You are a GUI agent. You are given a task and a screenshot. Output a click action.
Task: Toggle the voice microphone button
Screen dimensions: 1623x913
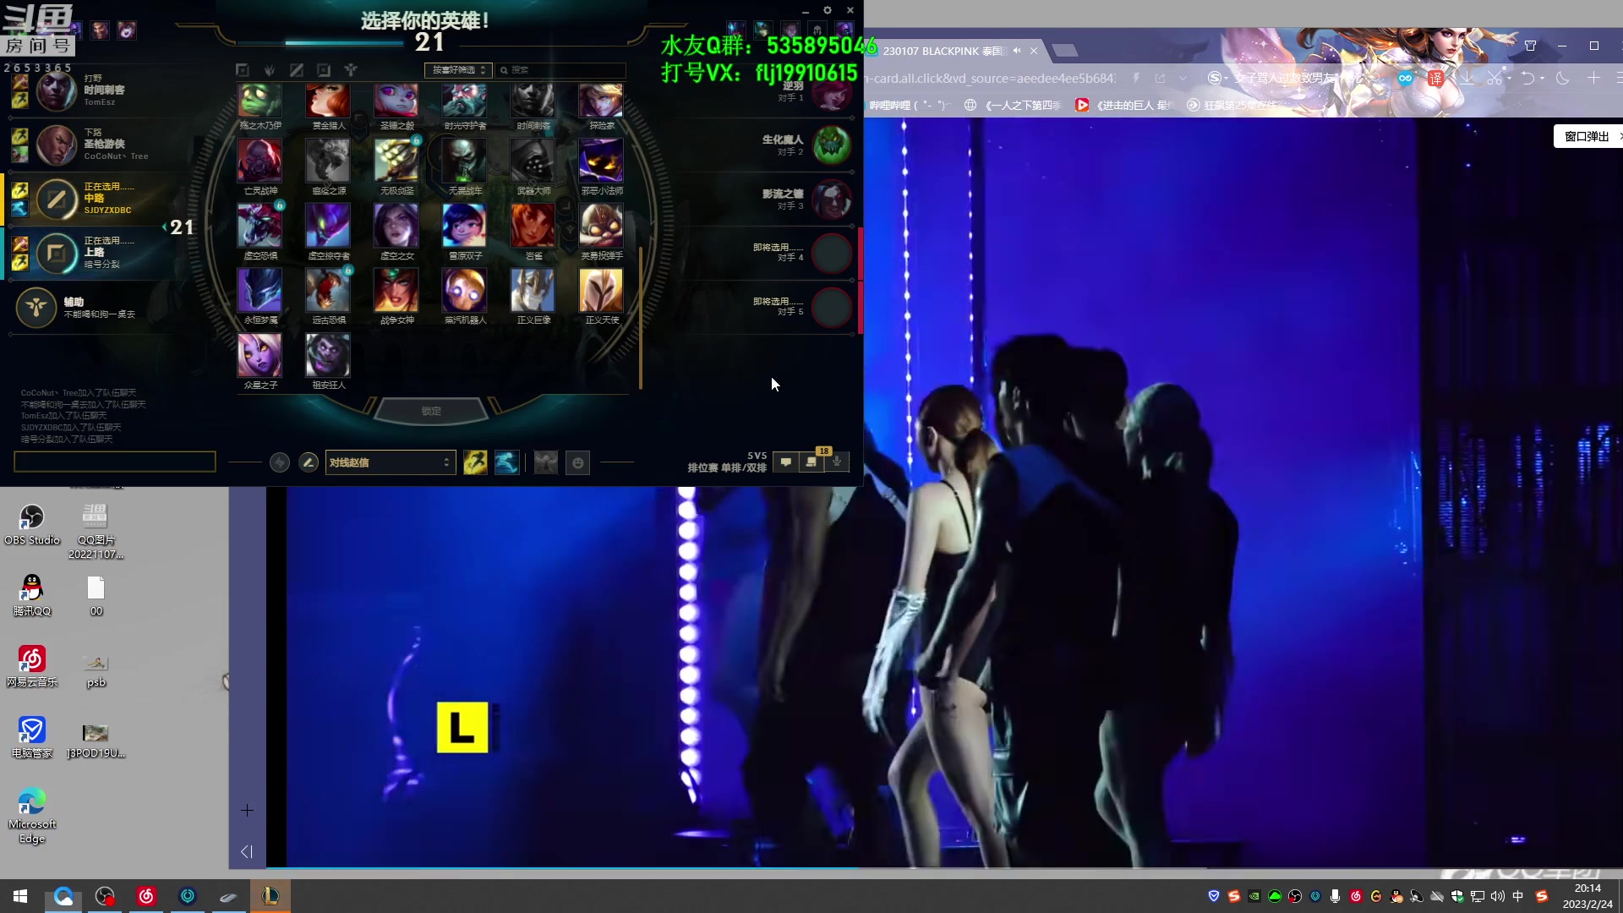click(837, 462)
